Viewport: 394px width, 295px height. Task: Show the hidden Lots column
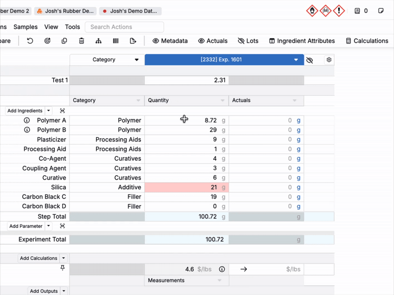[248, 41]
